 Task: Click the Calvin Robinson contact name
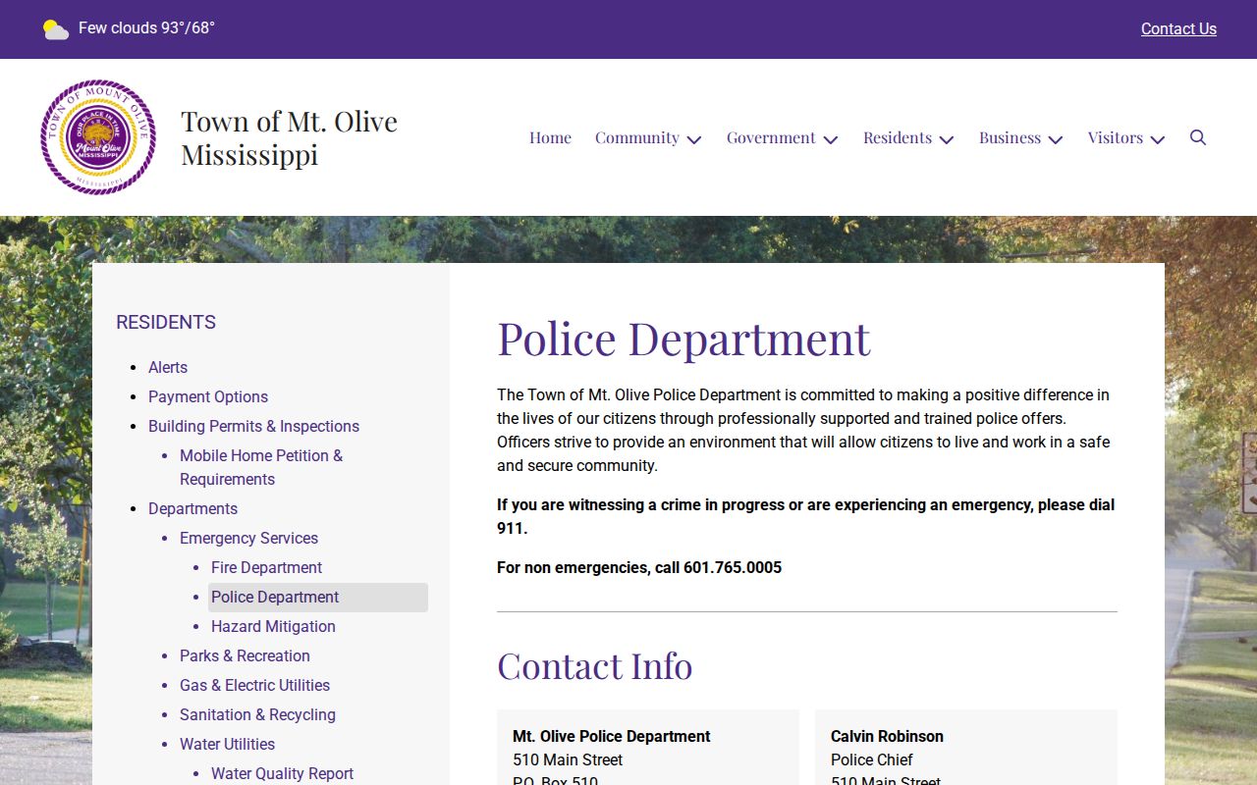(x=887, y=736)
